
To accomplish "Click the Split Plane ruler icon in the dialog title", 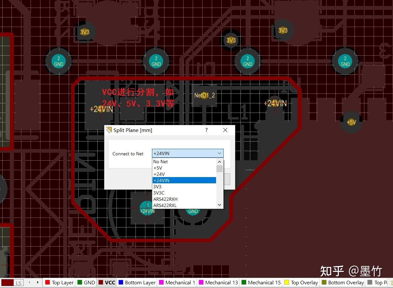I will (109, 130).
